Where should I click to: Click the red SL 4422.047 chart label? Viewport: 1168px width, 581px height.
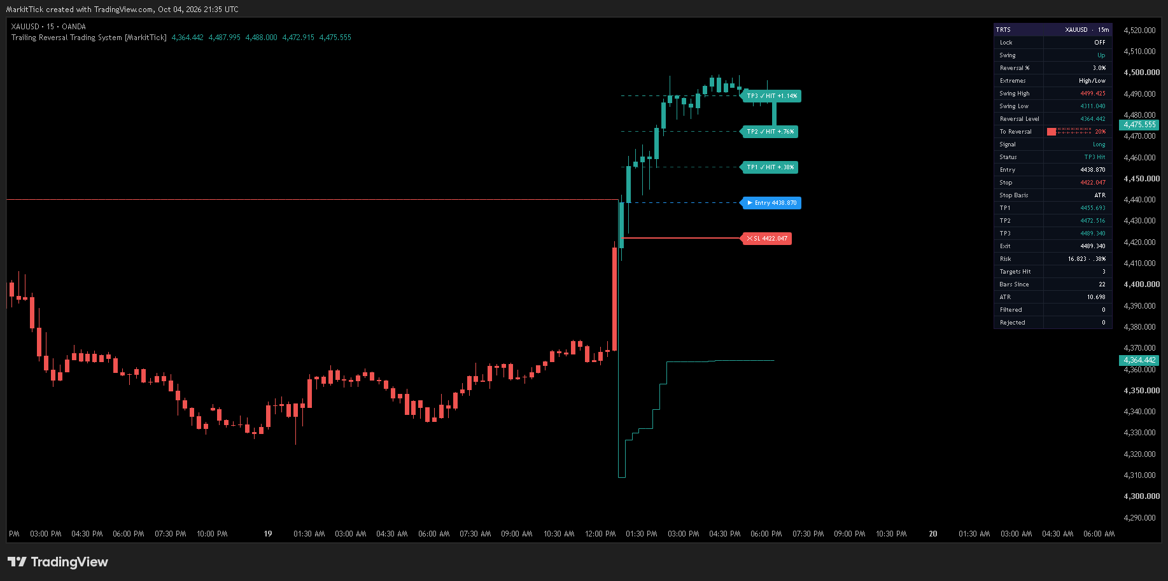[767, 239]
